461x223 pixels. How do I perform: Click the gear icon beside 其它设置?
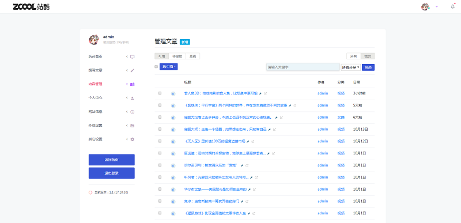point(133,139)
